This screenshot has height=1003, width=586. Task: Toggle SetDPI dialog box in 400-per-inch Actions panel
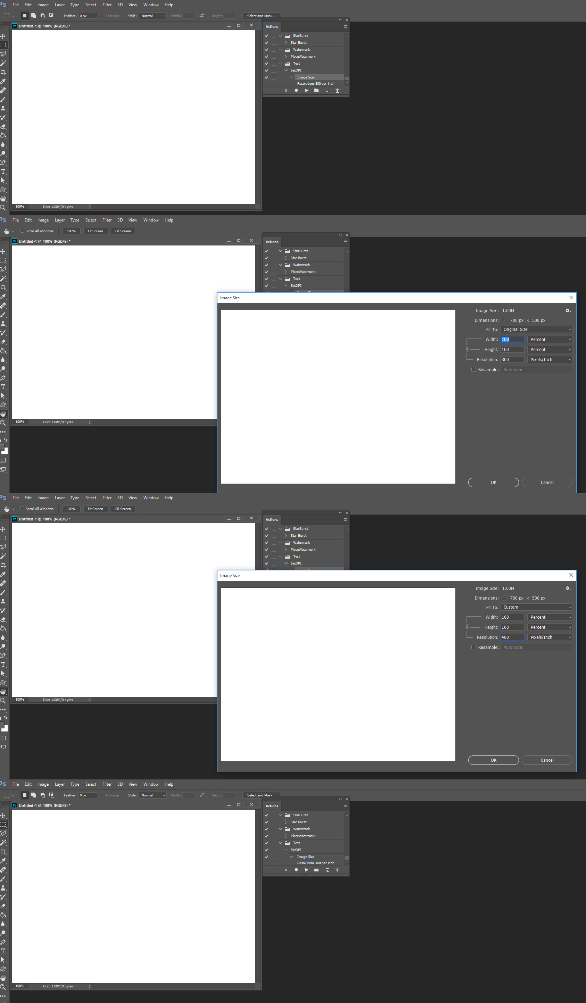(x=274, y=850)
